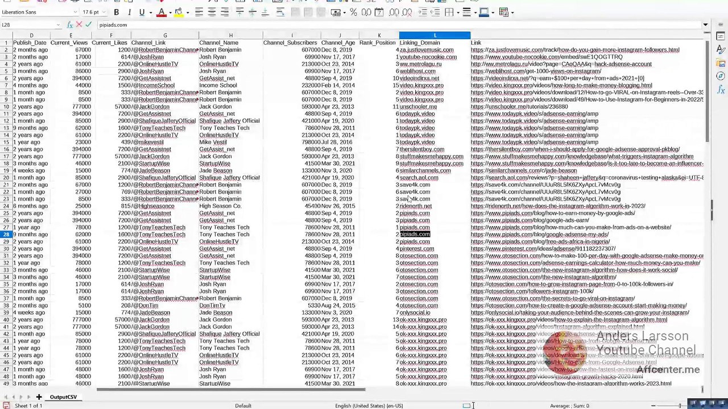Toggle underline formatting
This screenshot has height=409, width=728.
tap(142, 12)
